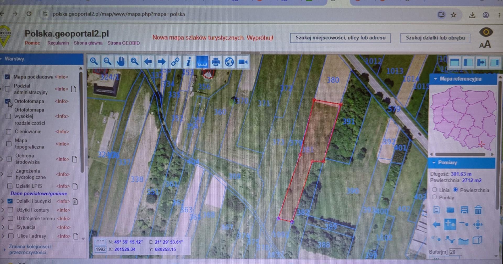Click the previous view left arrow
The height and width of the screenshot is (264, 503).
(x=148, y=62)
